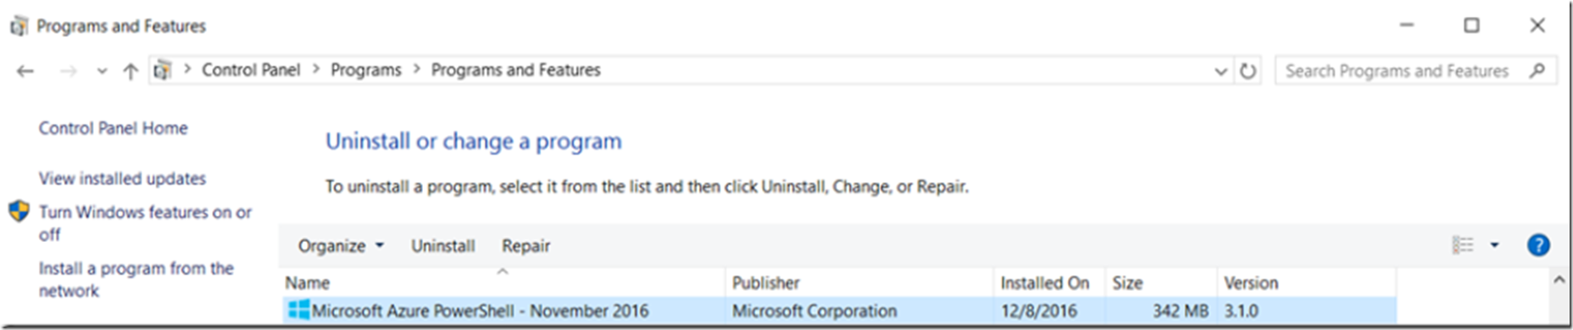Go up one level with Up arrow
This screenshot has width=1573, height=330.
coord(131,71)
